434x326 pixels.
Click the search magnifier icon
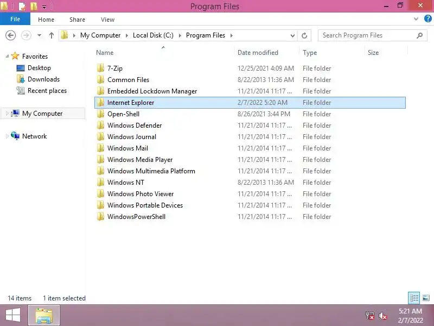[x=419, y=35]
